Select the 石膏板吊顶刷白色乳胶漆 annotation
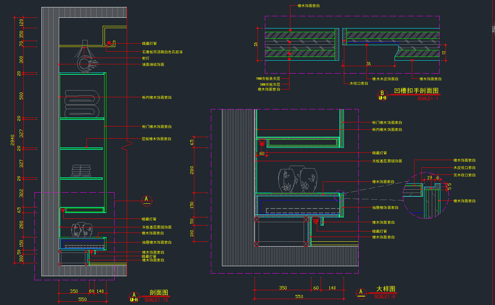This screenshot has height=305, width=495. click(x=162, y=52)
